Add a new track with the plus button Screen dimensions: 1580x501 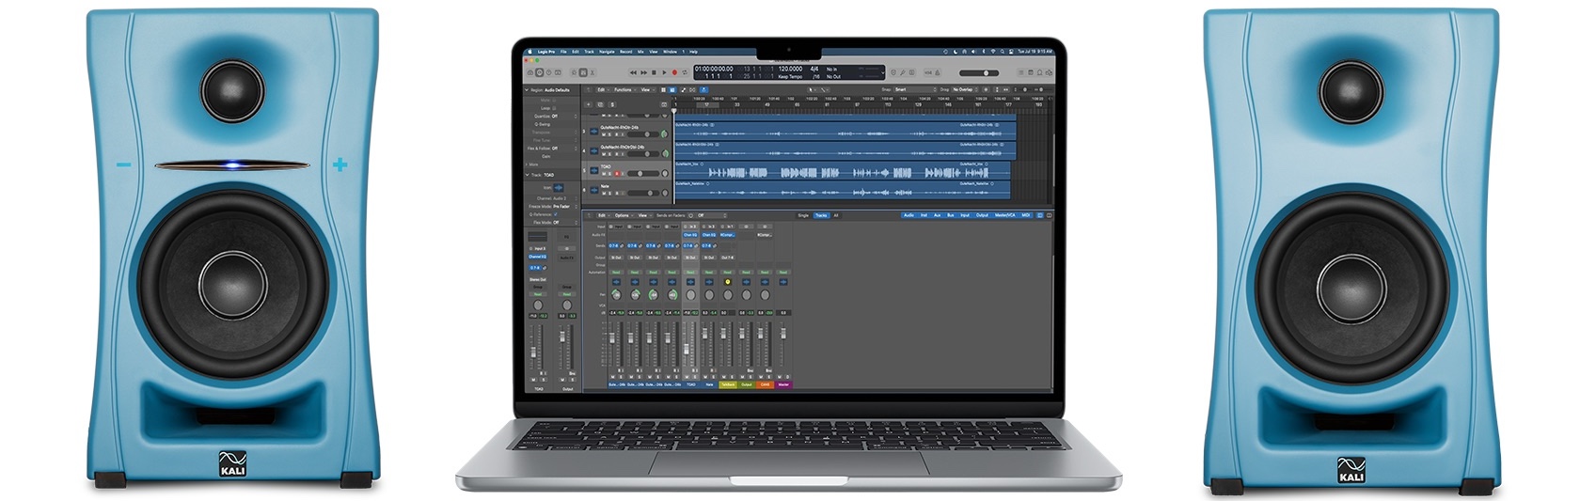589,104
